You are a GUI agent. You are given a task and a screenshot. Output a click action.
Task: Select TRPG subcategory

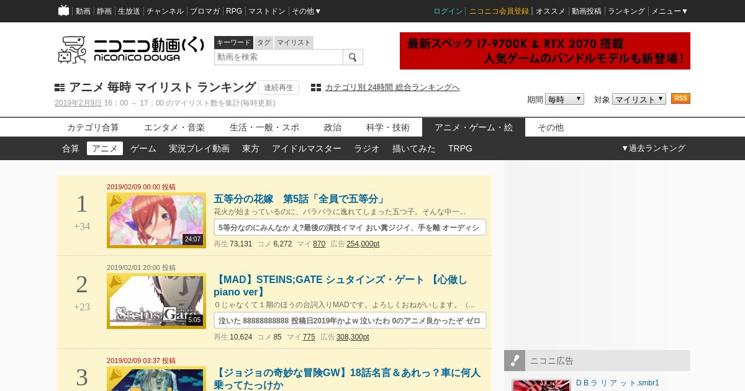[x=460, y=148]
